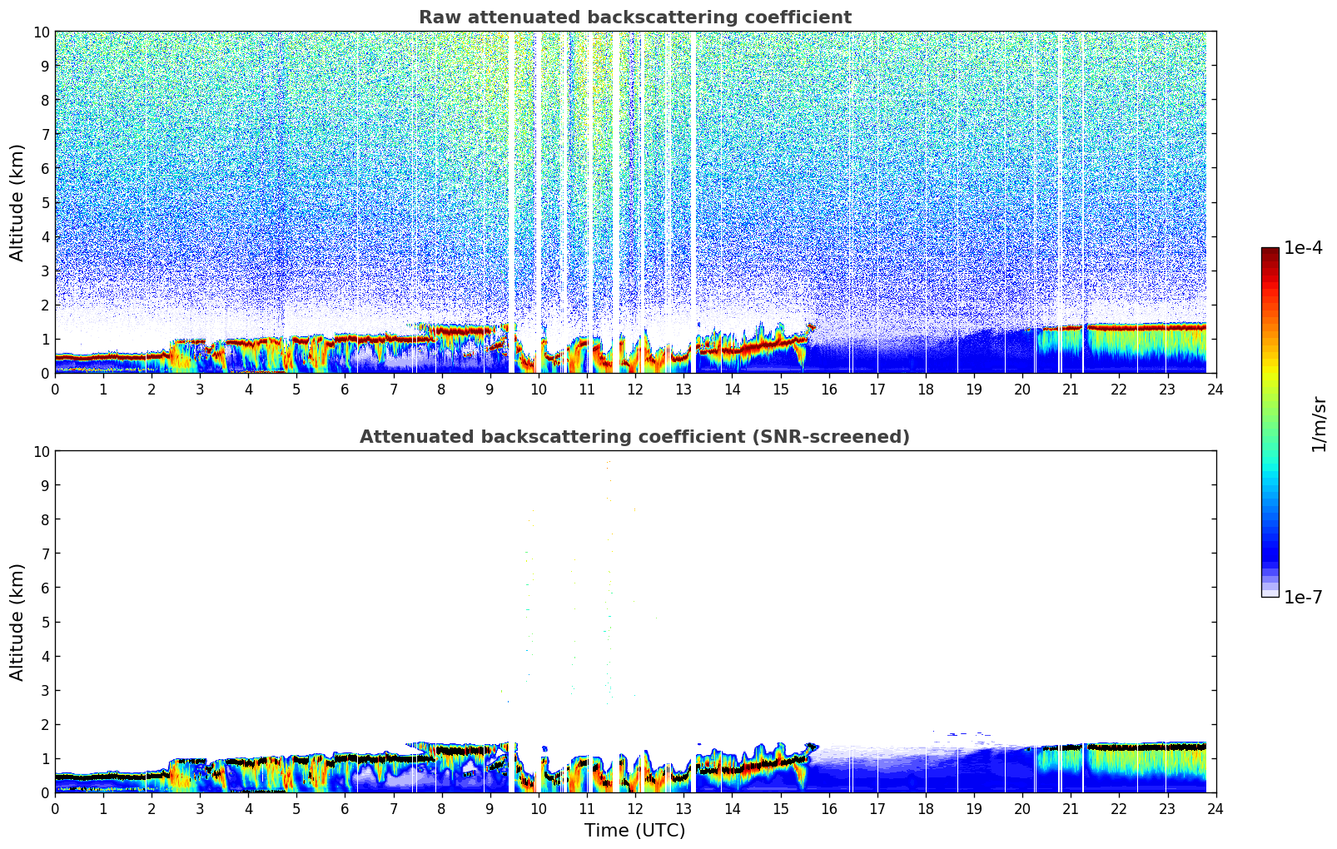Click hour 0 tick label on bottom plot

[x=56, y=809]
